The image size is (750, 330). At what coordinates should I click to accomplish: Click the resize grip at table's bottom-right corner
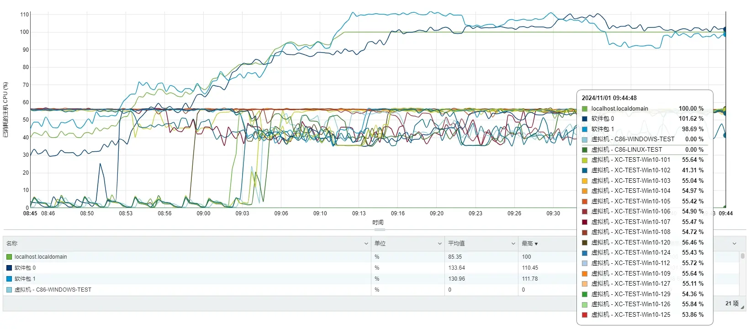click(x=742, y=308)
